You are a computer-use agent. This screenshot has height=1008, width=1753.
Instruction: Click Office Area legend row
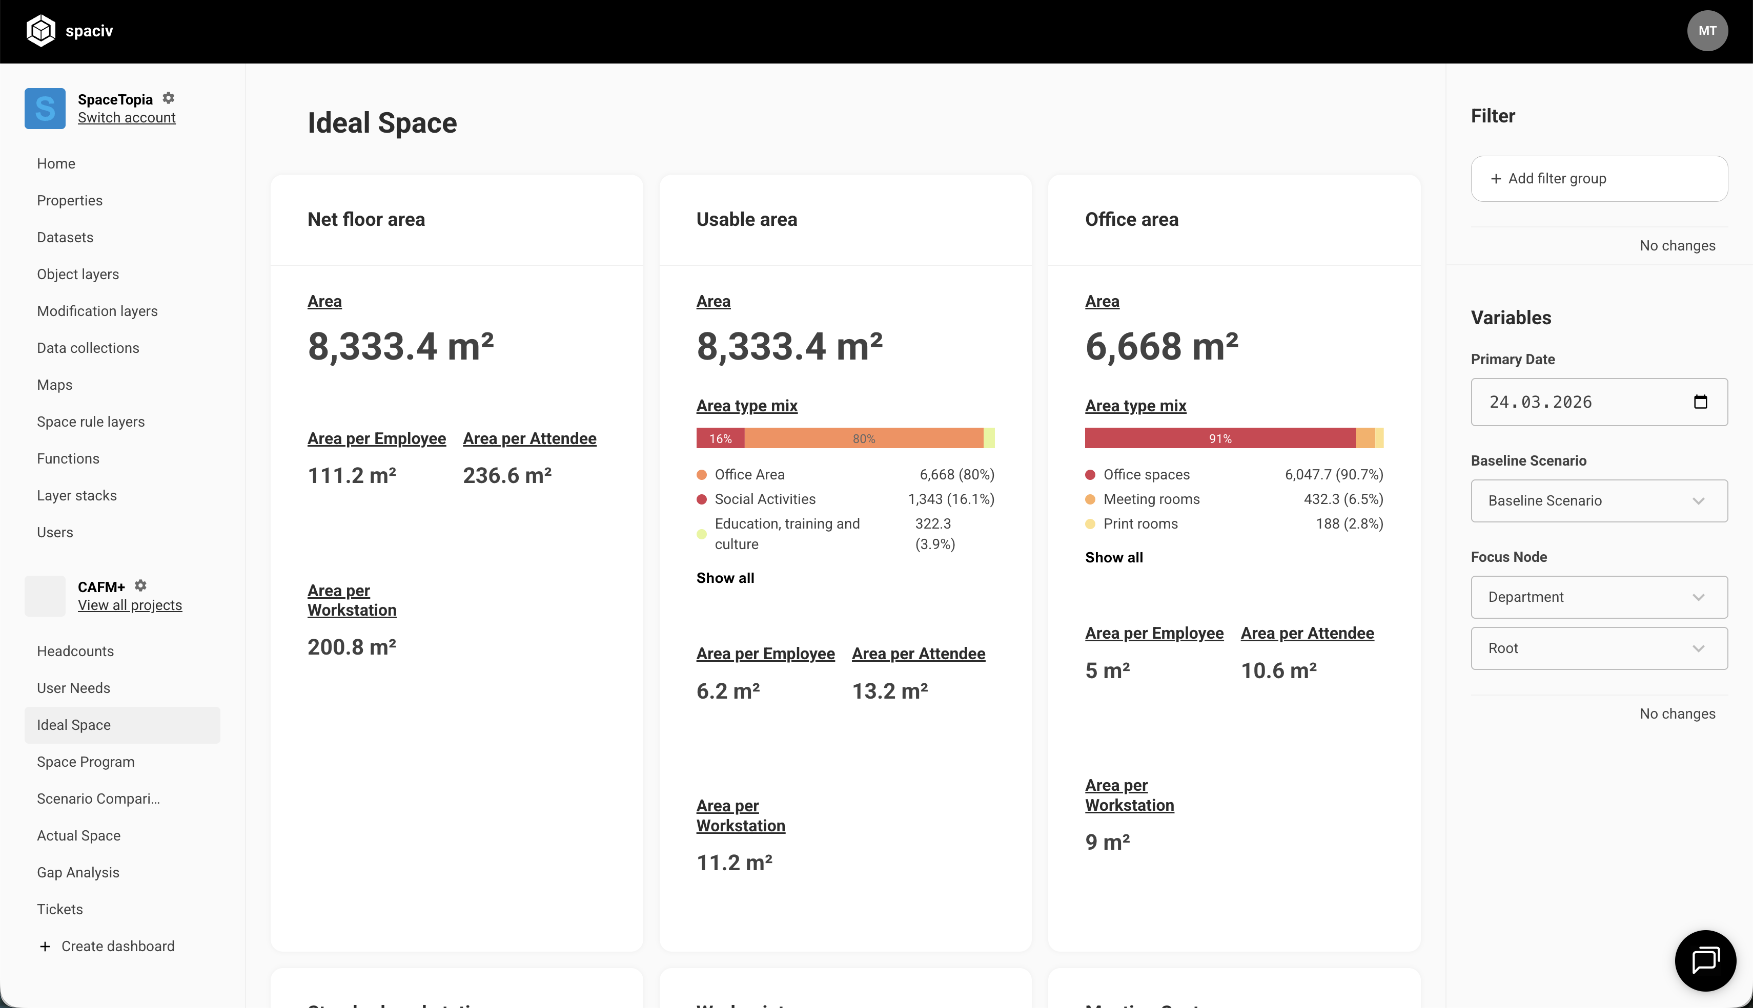(x=845, y=474)
